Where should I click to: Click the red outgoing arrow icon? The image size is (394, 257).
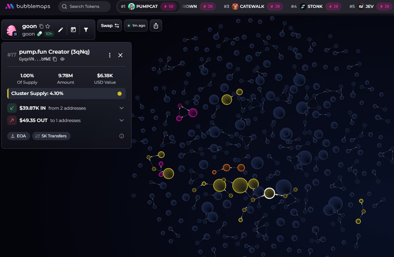[12, 120]
